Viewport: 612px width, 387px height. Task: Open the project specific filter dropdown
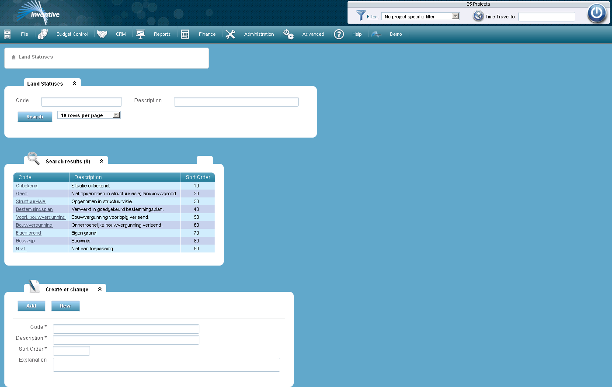(x=456, y=16)
